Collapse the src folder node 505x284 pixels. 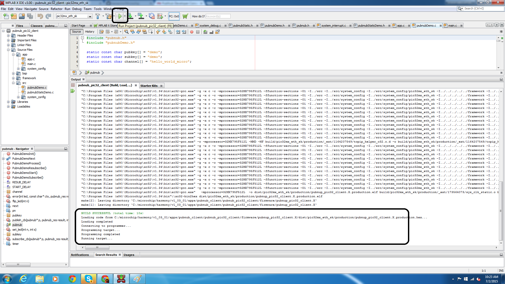[x=13, y=83]
